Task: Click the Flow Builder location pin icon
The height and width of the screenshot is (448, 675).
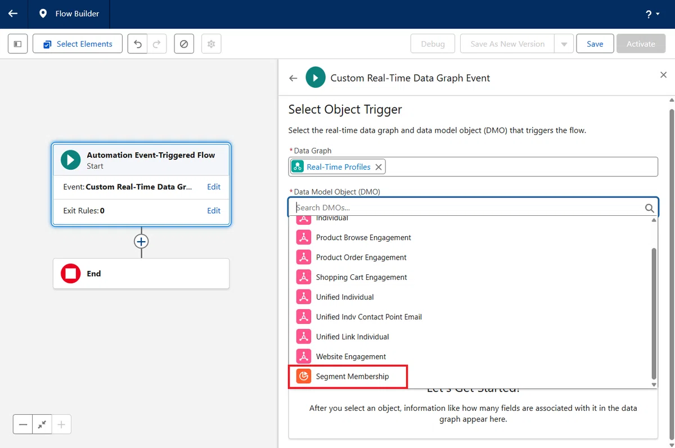Action: [43, 13]
